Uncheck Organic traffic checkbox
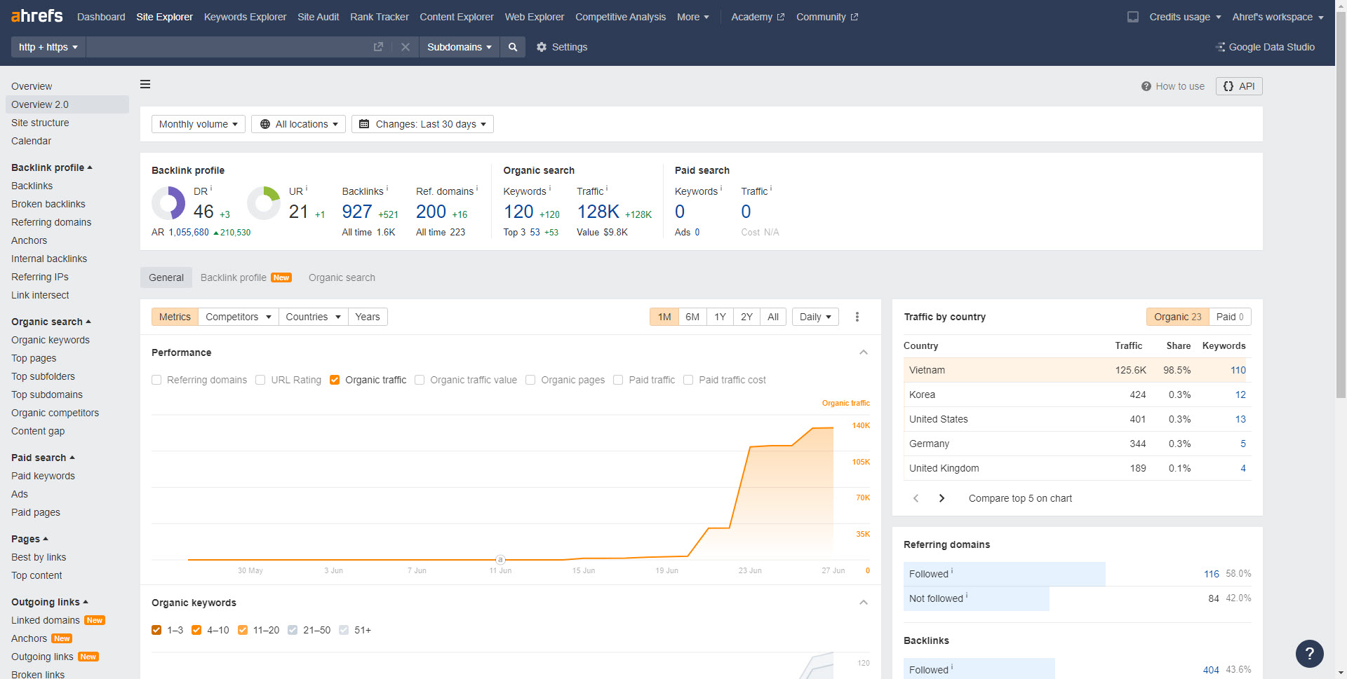 click(335, 380)
